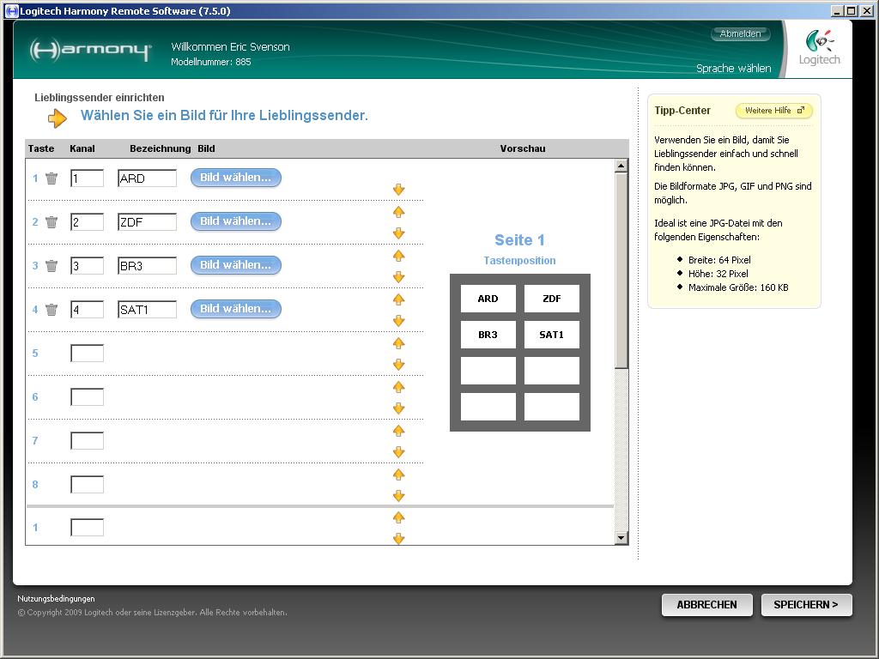Click the ZDF tile in the preview
879x659 pixels.
552,299
